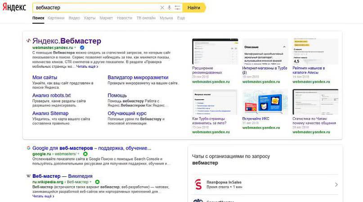Image resolution: width=363 pixels, height=202 pixels.
Task: Open Расширение рекомендованных article link
Action: 207,70
